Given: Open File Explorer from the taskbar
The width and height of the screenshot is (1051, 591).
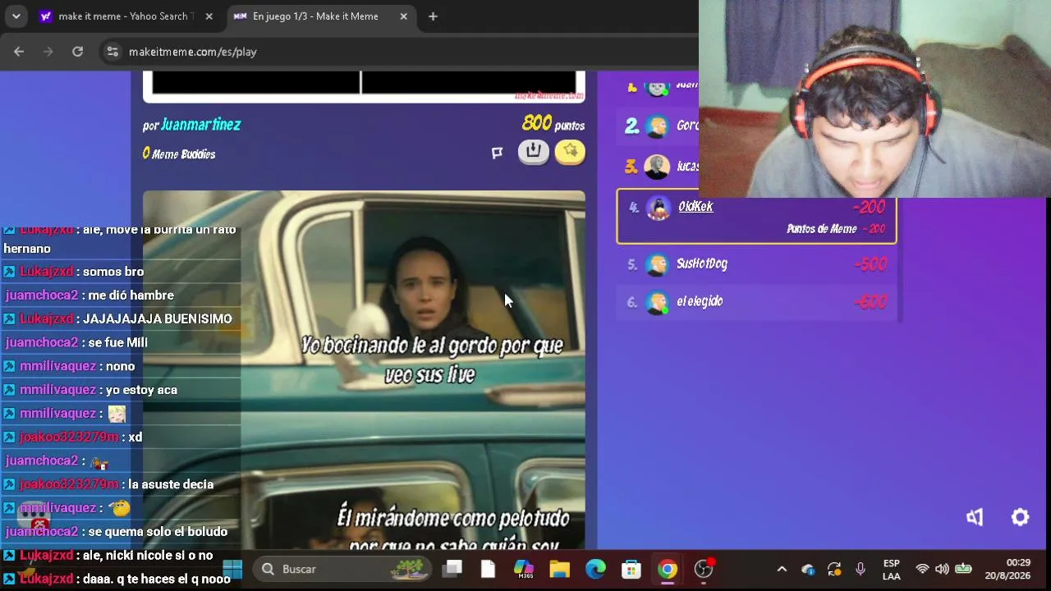Looking at the screenshot, I should pos(559,569).
